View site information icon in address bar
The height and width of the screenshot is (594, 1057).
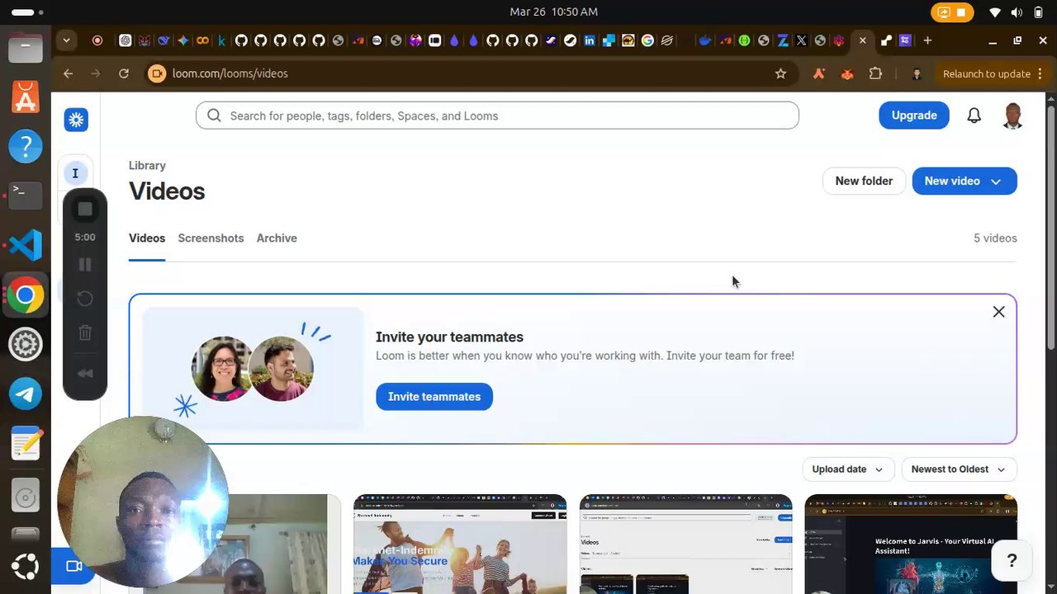click(x=157, y=73)
